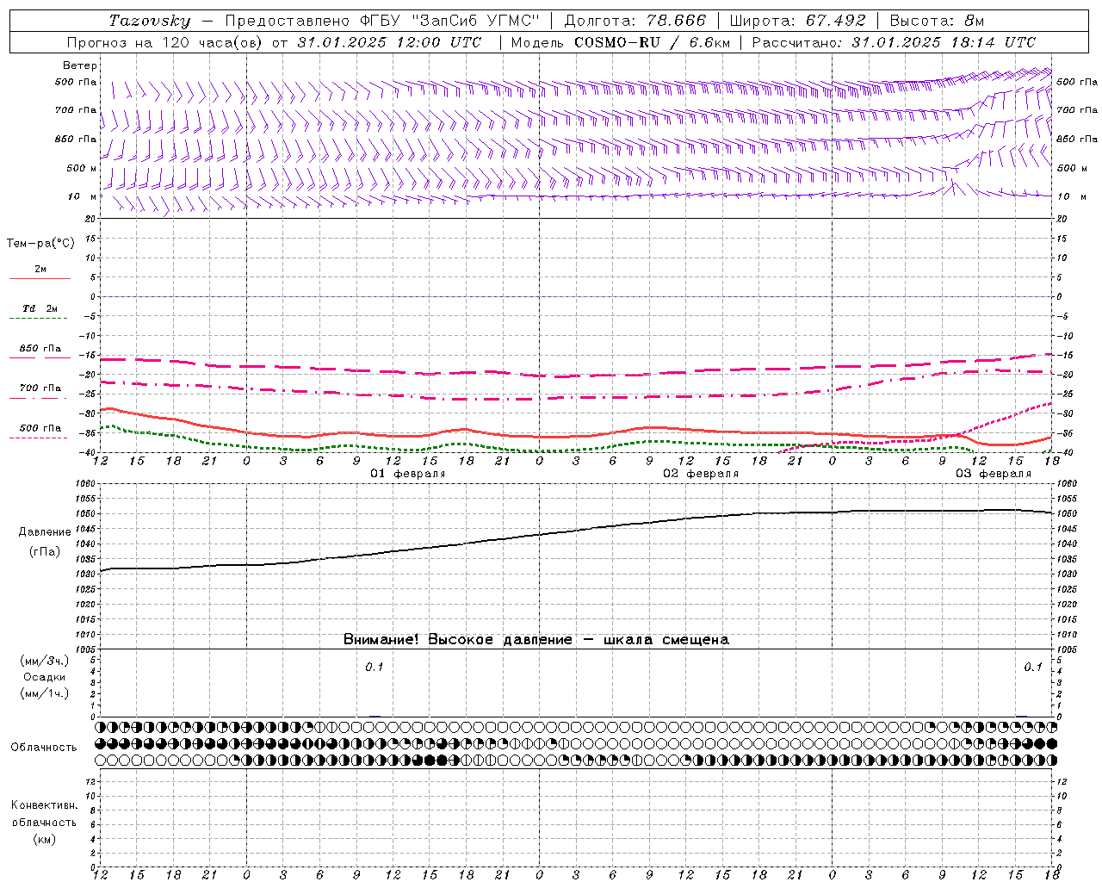
Task: Click the Широта: 67.492 value
Action: (x=800, y=21)
